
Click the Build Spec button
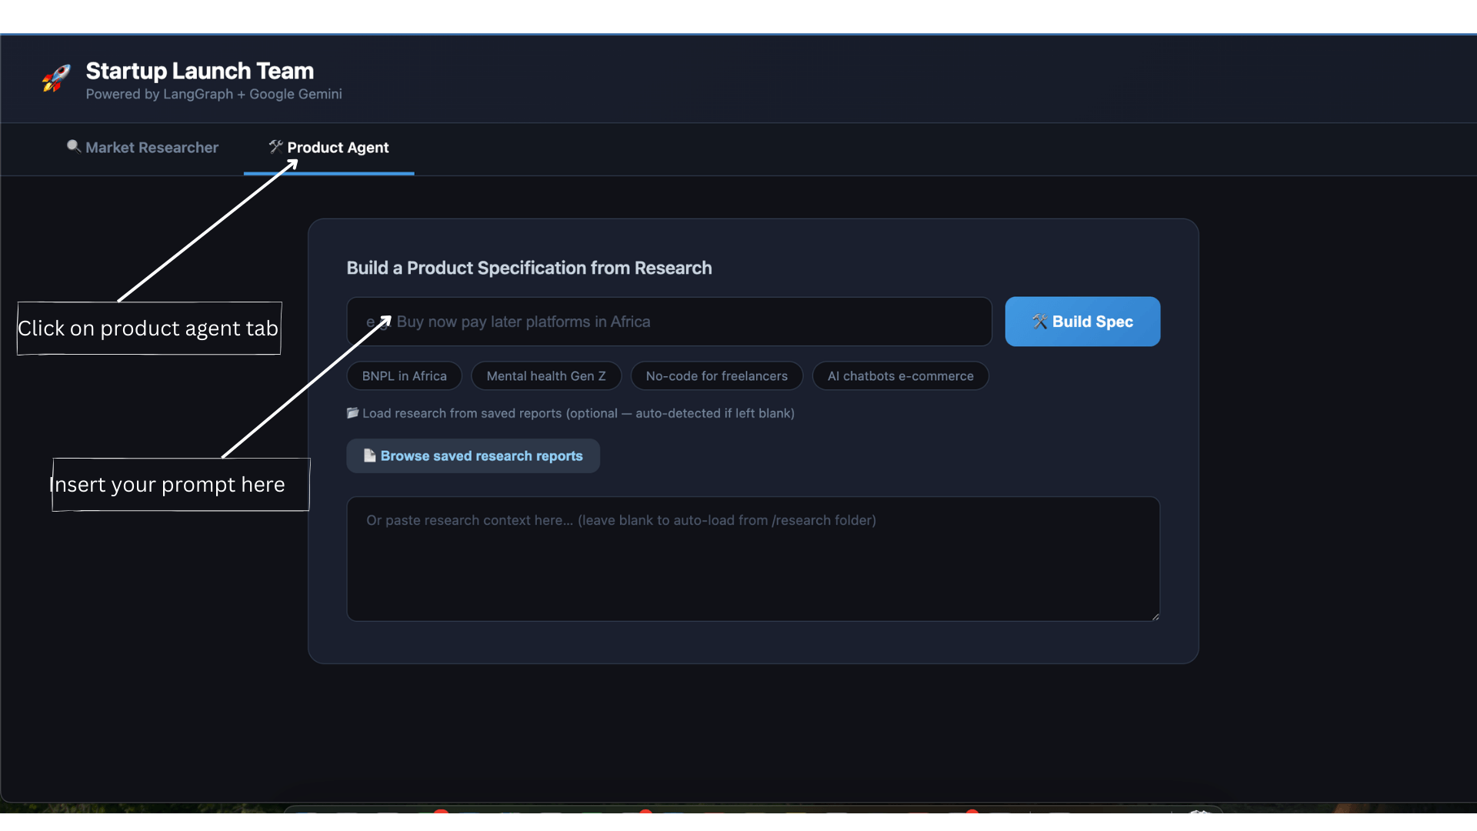(1082, 322)
